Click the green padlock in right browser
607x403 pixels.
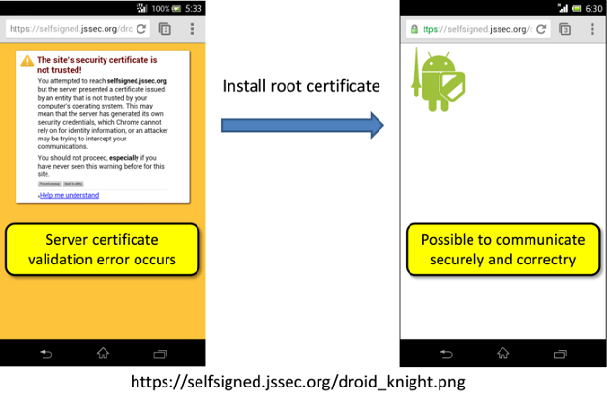coord(413,29)
